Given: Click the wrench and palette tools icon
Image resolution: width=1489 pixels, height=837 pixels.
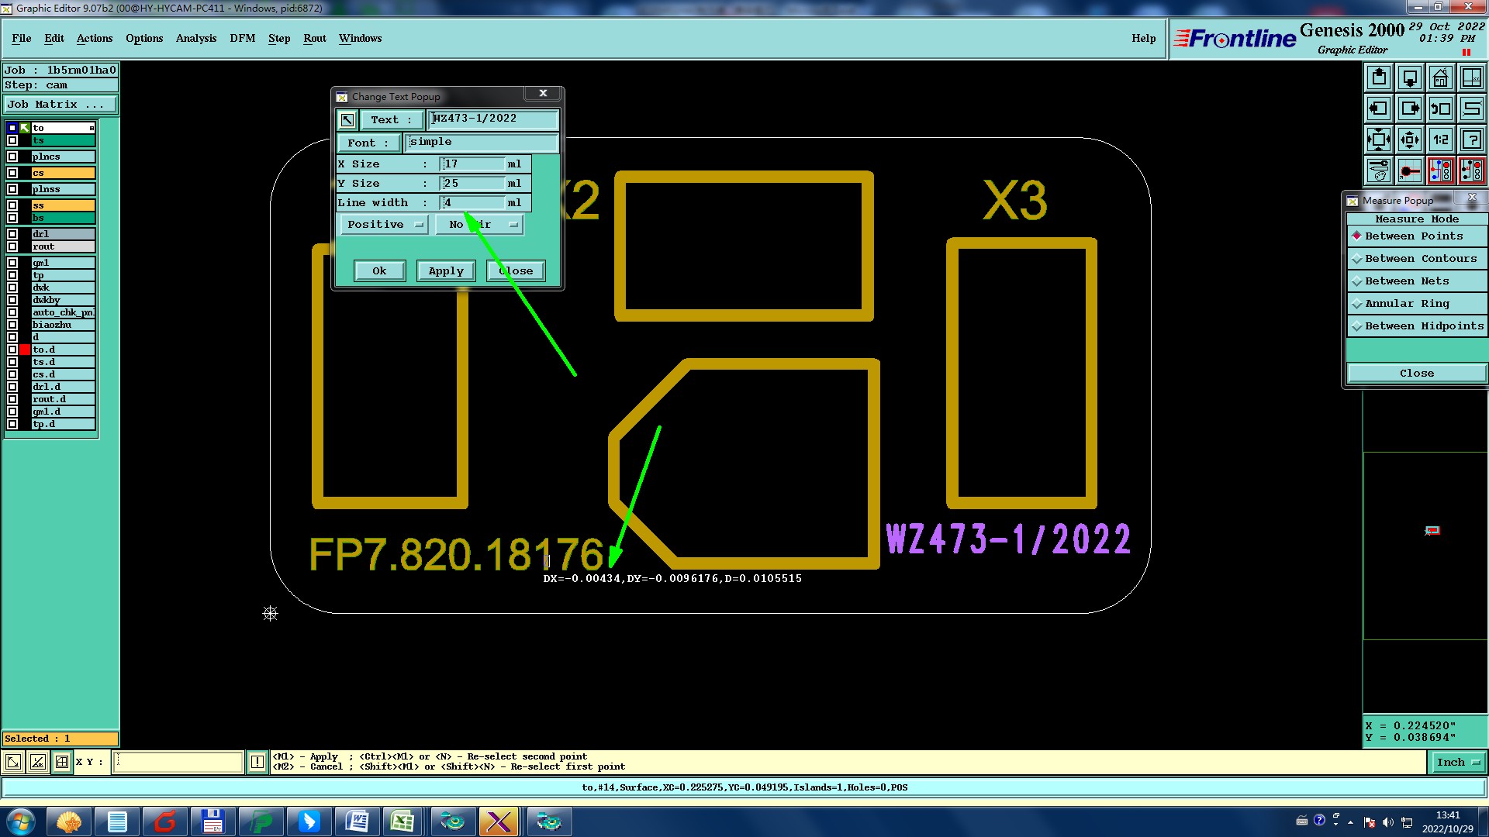Looking at the screenshot, I should coord(1378,170).
